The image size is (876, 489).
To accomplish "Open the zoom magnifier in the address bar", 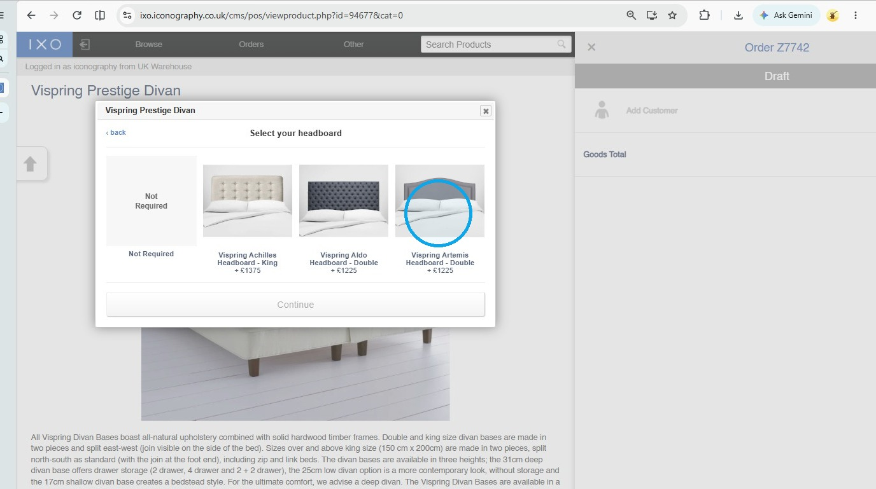I will (632, 15).
